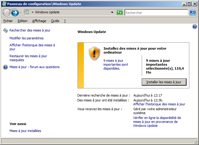This screenshot has width=199, height=145.
Task: Open 'Modifier les paramètres' link
Action: [26, 38]
